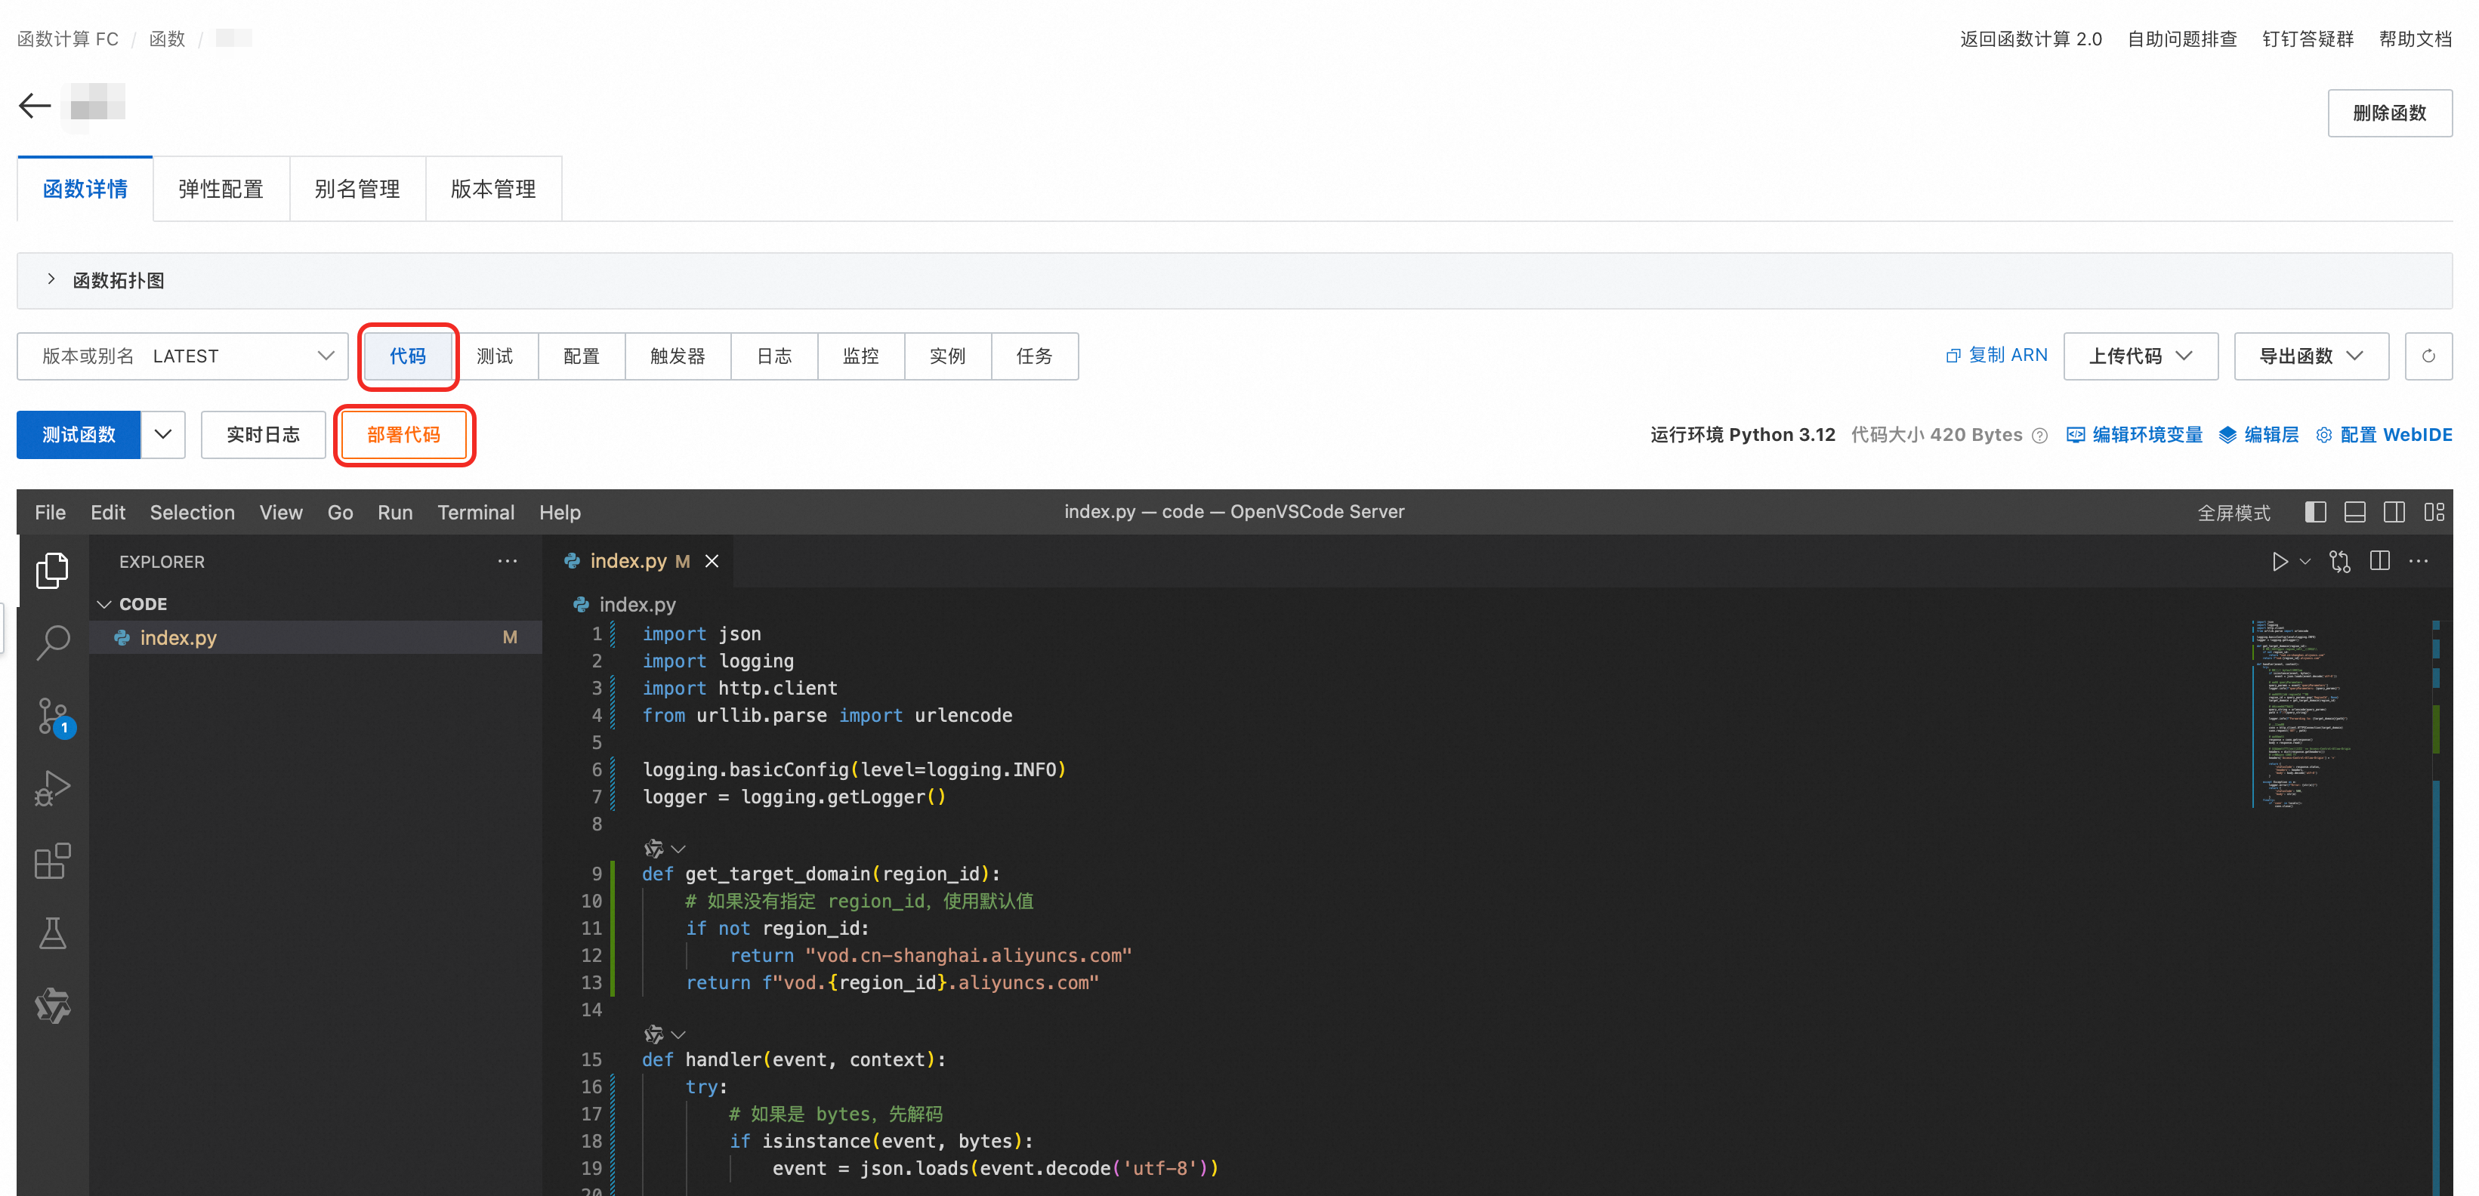Click the 复制 ARN link
The image size is (2479, 1196).
pyautogui.click(x=1996, y=355)
